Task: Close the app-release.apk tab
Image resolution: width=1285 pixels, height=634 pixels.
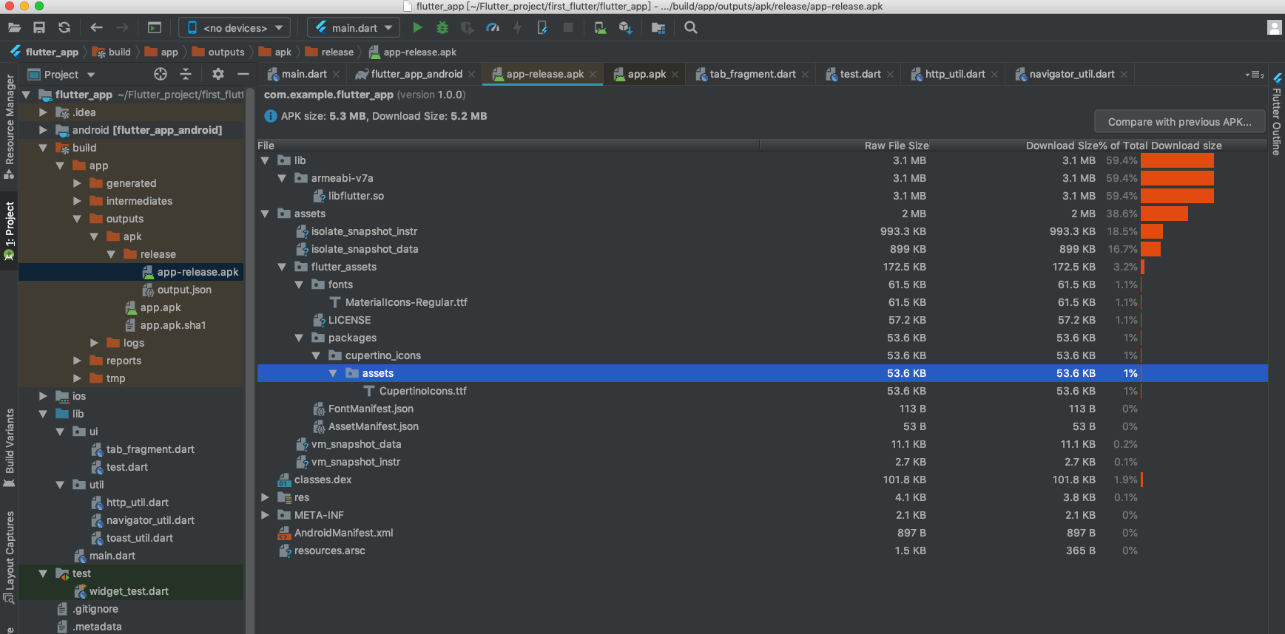Action: (x=593, y=75)
